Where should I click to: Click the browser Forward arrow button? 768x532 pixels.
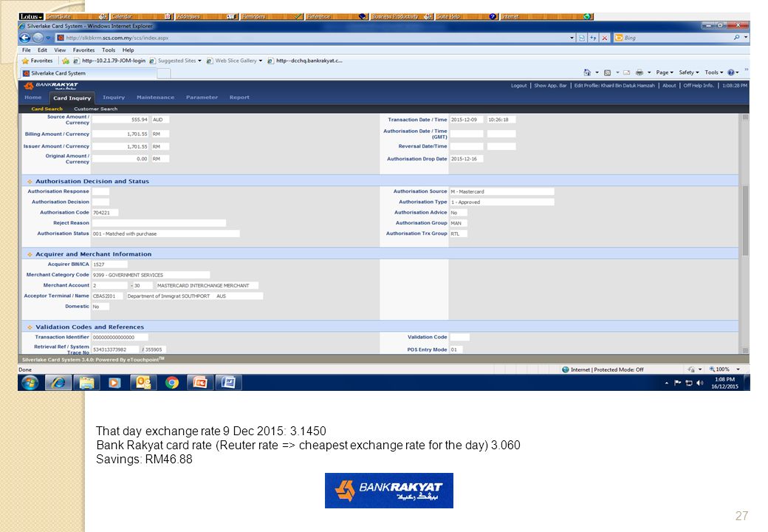[38, 37]
